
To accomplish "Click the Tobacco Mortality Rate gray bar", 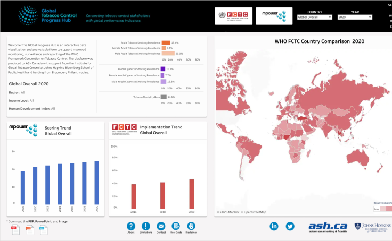I will coord(164,97).
